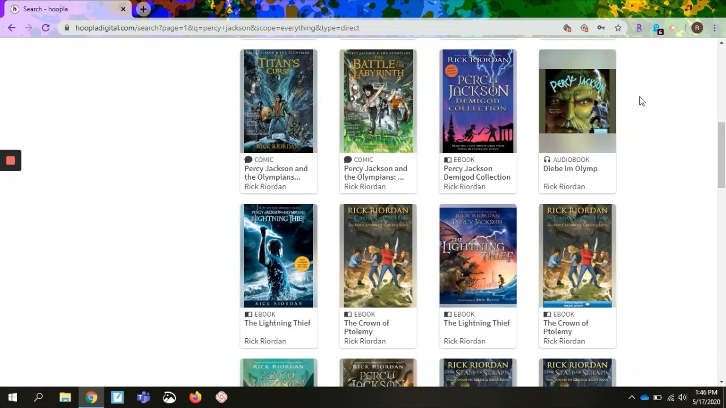Open OneDrive cloud tray icon
Viewport: 726px width, 408px height.
click(x=644, y=397)
